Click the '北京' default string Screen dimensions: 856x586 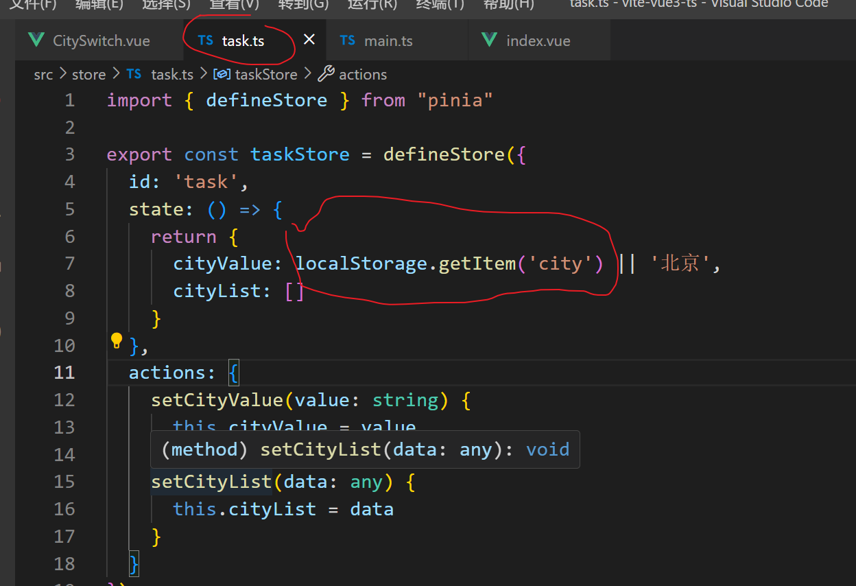(680, 263)
